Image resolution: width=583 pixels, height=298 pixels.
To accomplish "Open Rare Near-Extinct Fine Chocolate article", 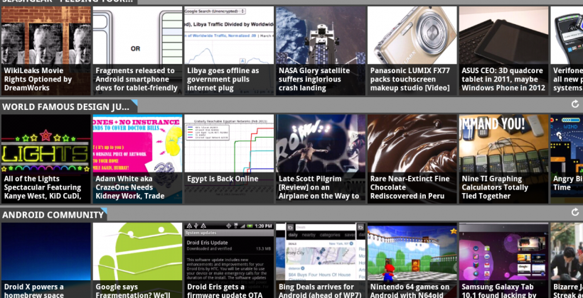I will click(412, 159).
